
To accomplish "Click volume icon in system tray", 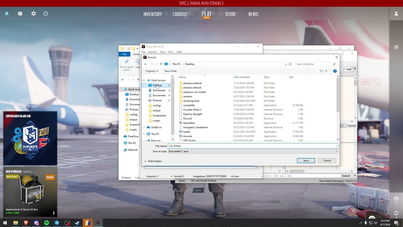I will coord(375,223).
